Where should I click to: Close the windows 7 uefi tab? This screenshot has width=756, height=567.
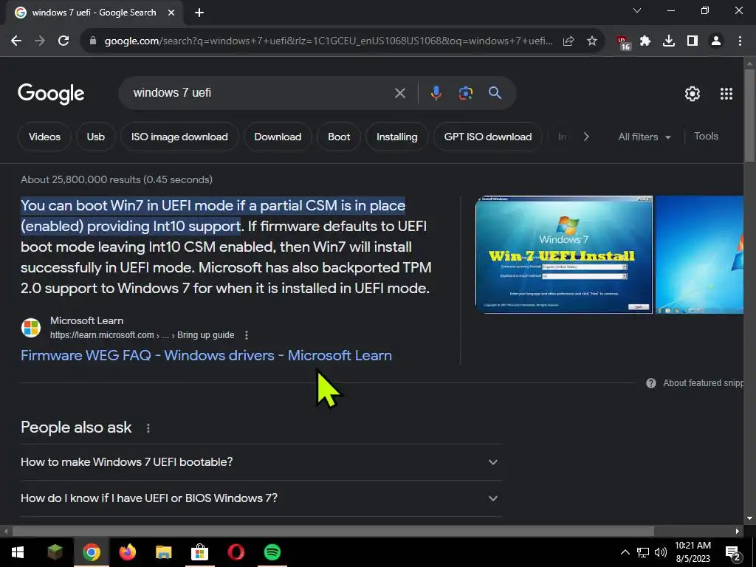(171, 13)
